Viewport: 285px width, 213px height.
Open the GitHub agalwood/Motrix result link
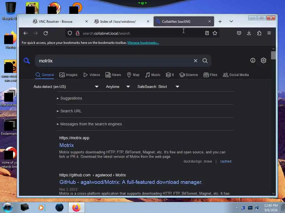coord(131,182)
